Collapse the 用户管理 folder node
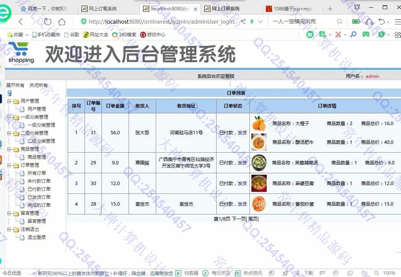The height and width of the screenshot is (277, 401). pos(9,101)
